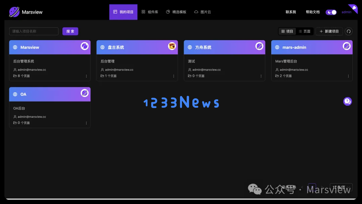Open 帮助文档 link

313,12
